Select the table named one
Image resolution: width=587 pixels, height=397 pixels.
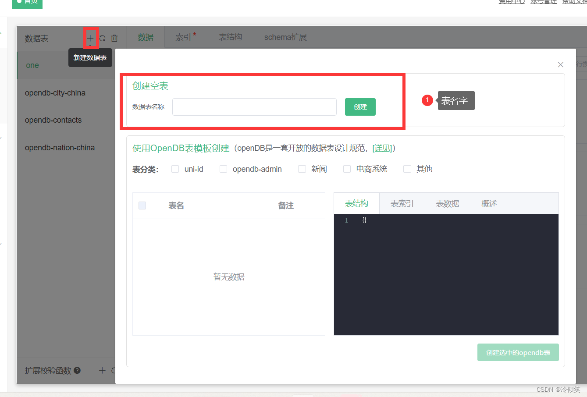click(x=66, y=65)
